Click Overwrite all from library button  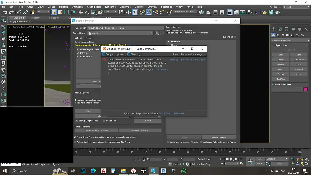(x=96, y=130)
